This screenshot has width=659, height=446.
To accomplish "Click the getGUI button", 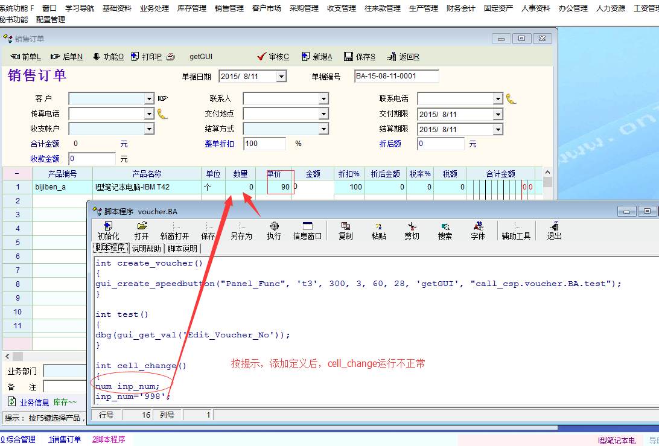I will 201,57.
